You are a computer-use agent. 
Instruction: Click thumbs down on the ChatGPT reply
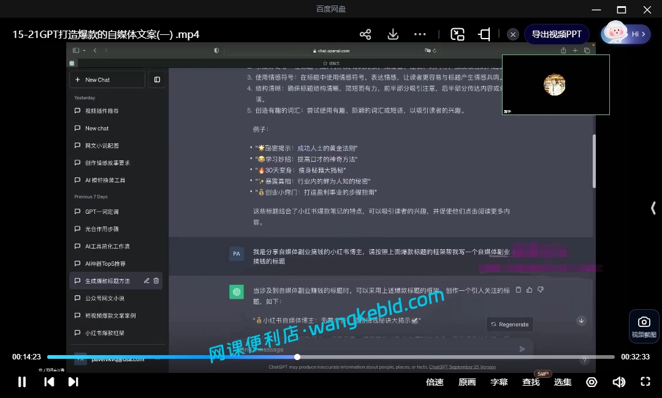[541, 290]
